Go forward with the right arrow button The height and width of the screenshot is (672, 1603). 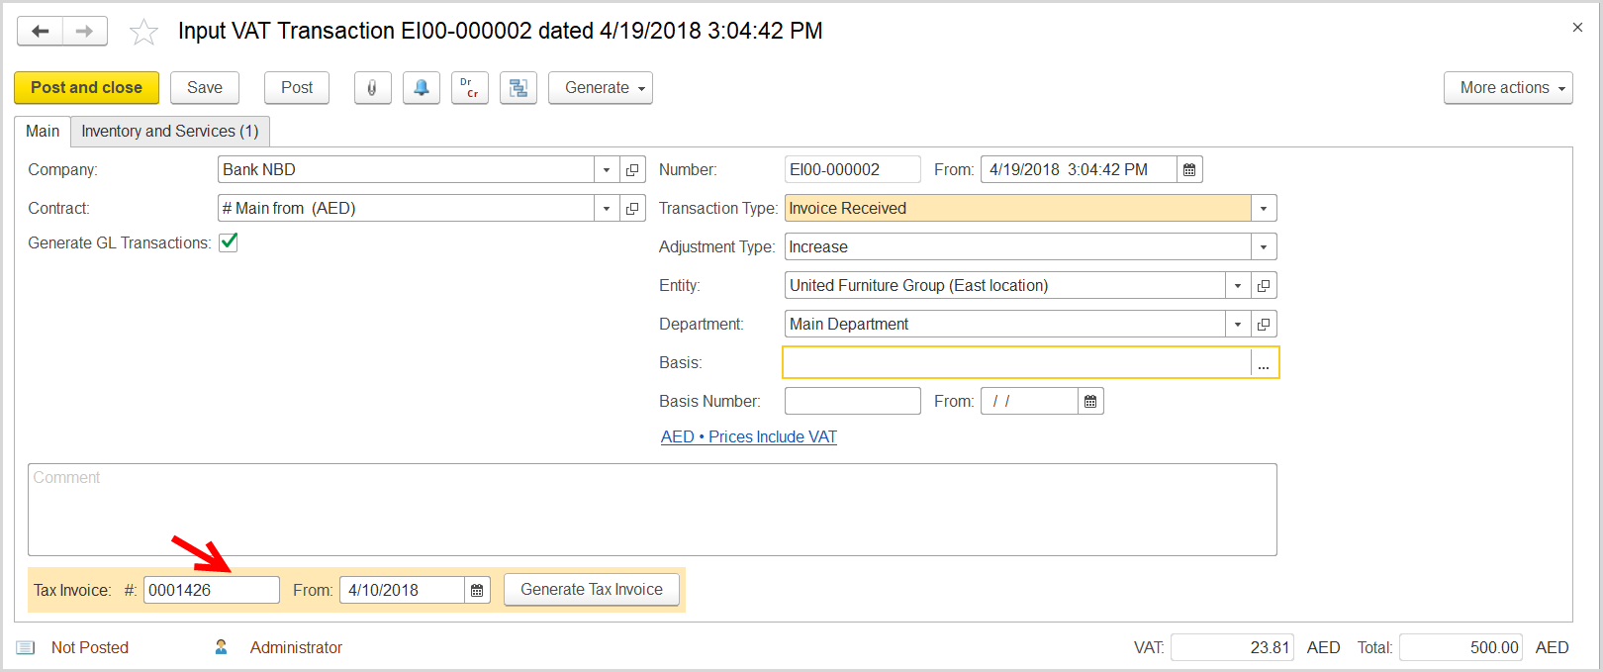[x=85, y=32]
